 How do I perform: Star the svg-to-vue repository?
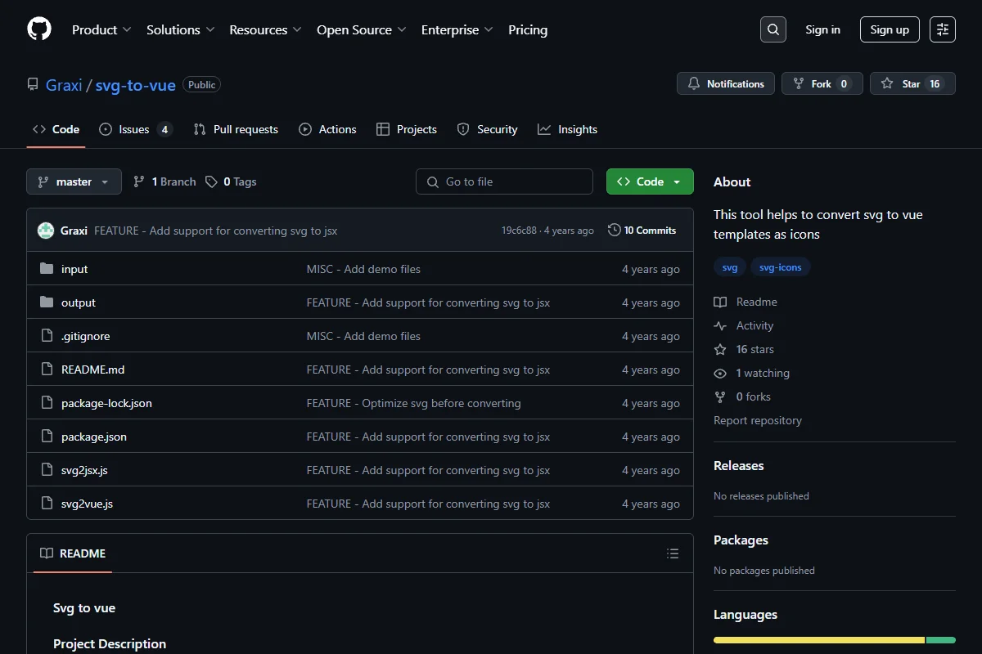(912, 83)
